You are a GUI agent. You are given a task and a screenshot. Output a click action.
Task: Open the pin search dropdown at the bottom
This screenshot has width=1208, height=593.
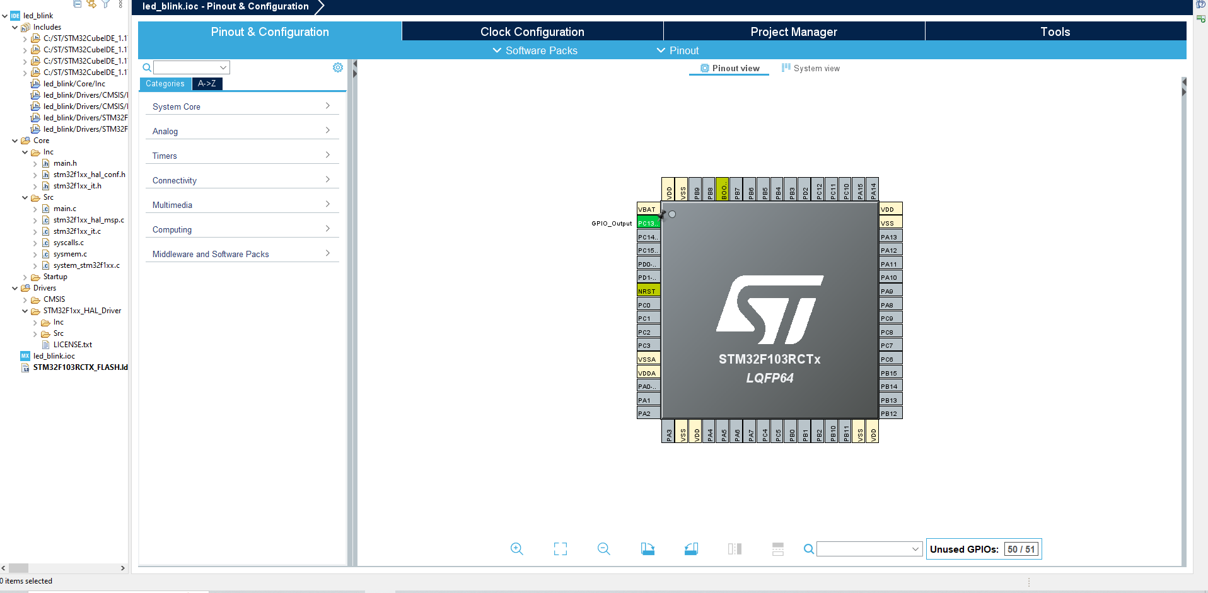click(915, 549)
